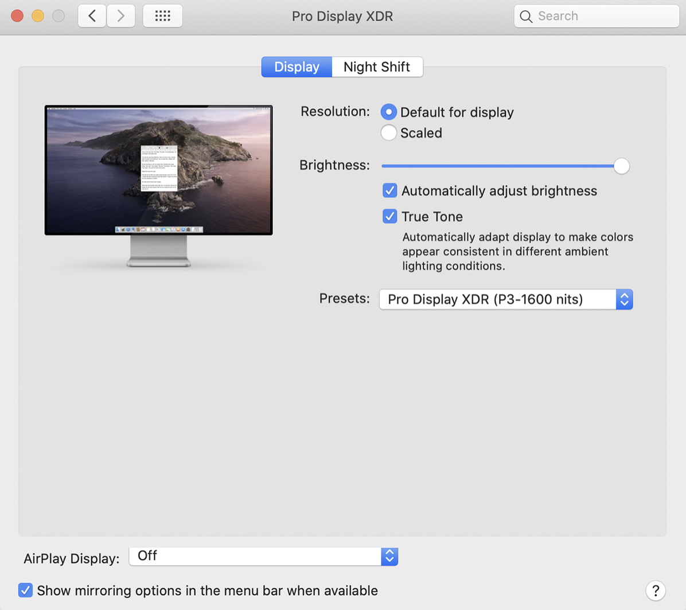
Task: Click the forward navigation arrow
Action: (x=120, y=15)
